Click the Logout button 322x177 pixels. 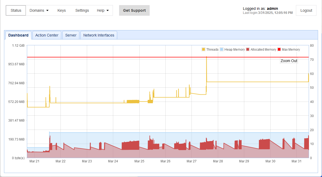[306, 10]
